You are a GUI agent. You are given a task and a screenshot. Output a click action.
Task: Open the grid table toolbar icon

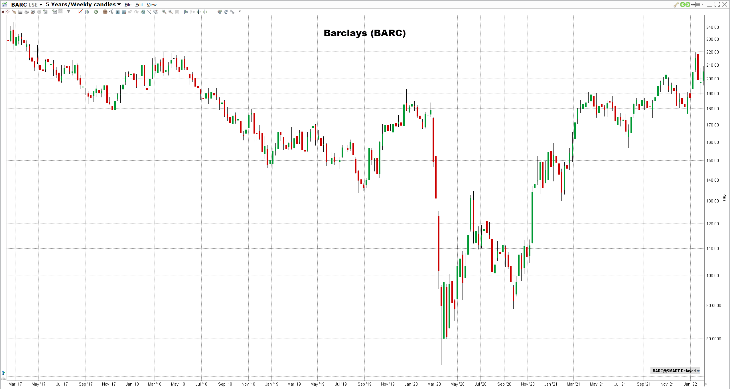click(x=20, y=12)
